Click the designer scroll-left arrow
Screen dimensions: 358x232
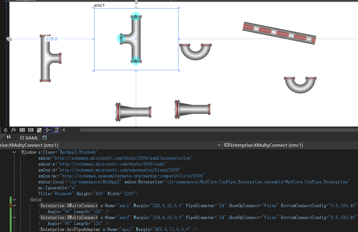(x=64, y=130)
